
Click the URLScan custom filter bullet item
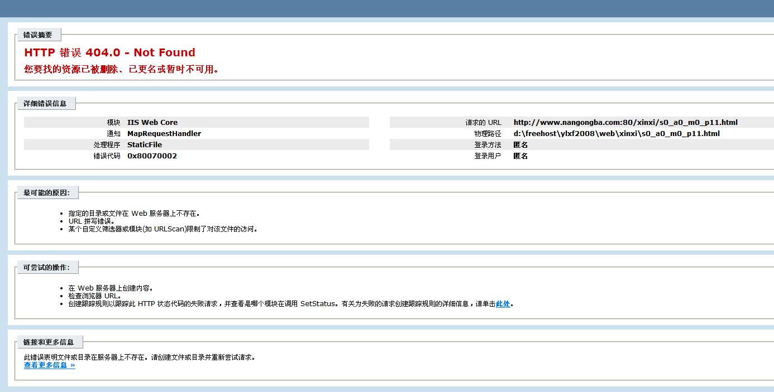163,229
